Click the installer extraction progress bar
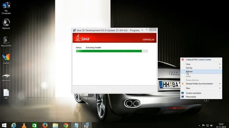229x128 pixels. pyautogui.click(x=112, y=51)
